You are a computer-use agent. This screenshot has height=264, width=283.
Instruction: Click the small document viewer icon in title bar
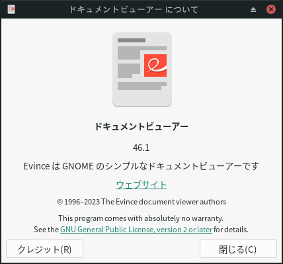pyautogui.click(x=11, y=9)
